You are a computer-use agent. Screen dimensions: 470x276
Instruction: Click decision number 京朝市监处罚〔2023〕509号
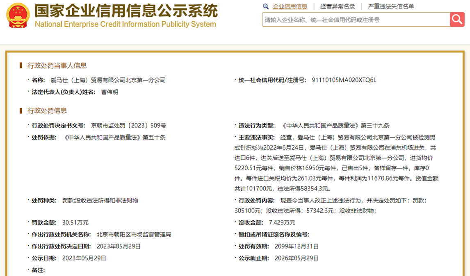click(128, 126)
